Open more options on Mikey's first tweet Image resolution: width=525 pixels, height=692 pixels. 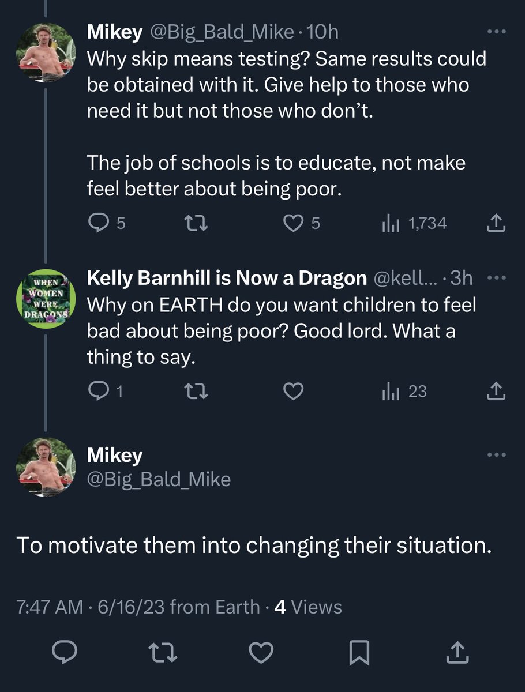point(497,32)
